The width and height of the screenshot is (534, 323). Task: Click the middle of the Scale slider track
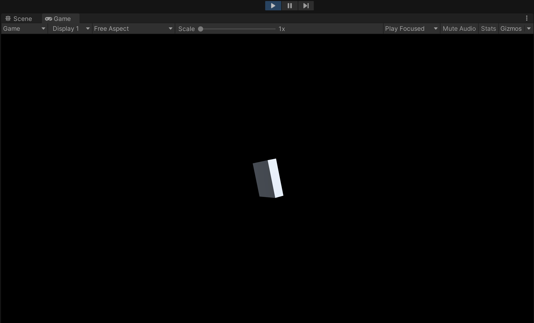[238, 29]
